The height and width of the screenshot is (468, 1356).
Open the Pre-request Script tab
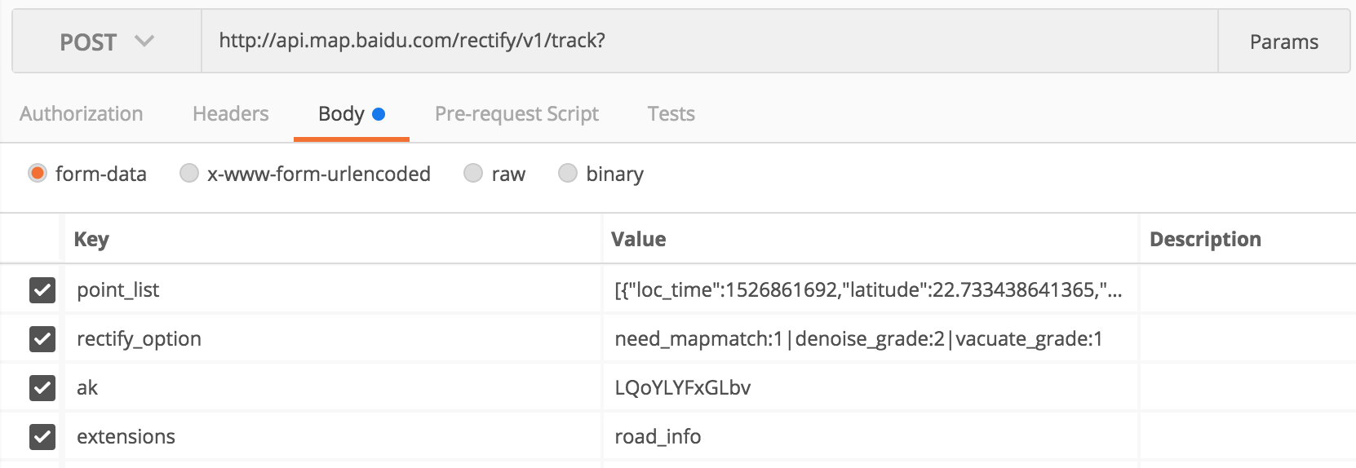tap(516, 113)
